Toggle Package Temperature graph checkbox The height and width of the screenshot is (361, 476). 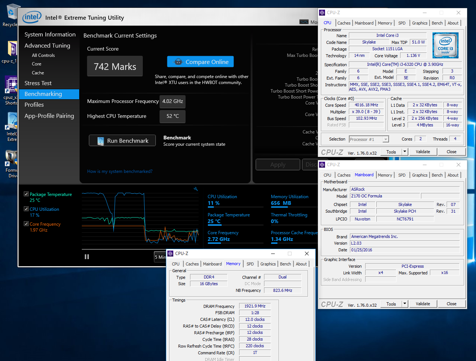click(26, 194)
